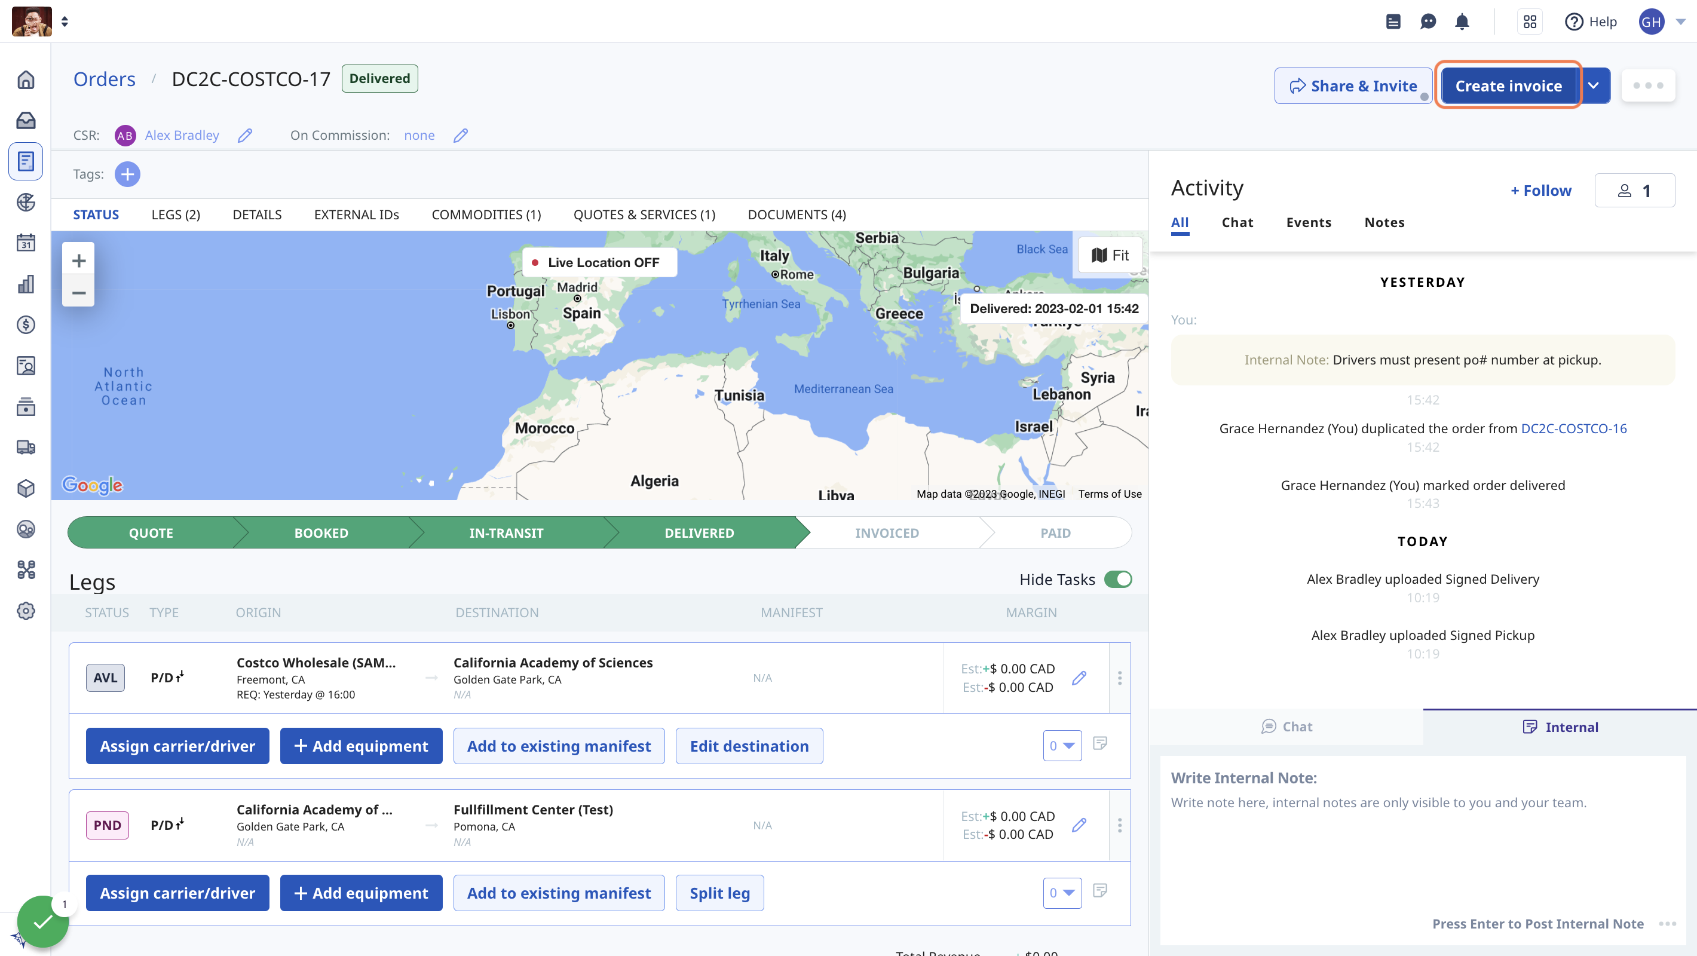Open the EXTERNAL IDs tab

[x=356, y=215]
